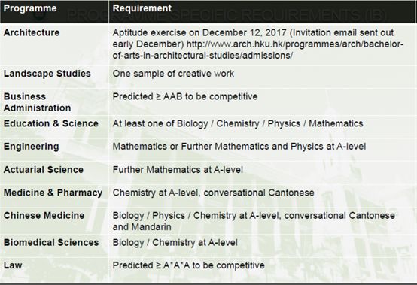Click the 'Predicted ≥ A*A*A to be competitive' text
Image resolution: width=417 pixels, height=285 pixels.
coord(189,265)
